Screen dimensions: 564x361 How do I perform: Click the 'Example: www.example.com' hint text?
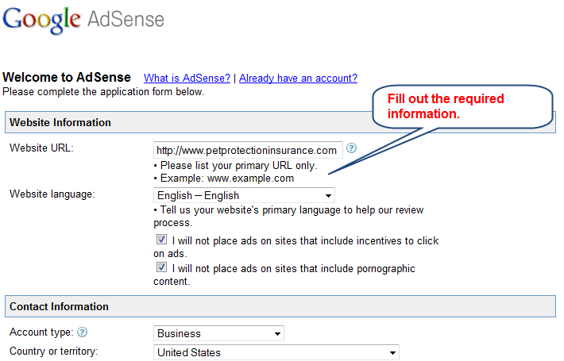click(x=227, y=179)
